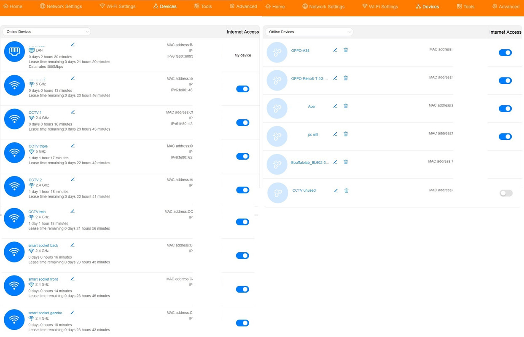Click the OPPO-A38 device name
Screen dimensions: 524x337
pyautogui.click(x=300, y=51)
